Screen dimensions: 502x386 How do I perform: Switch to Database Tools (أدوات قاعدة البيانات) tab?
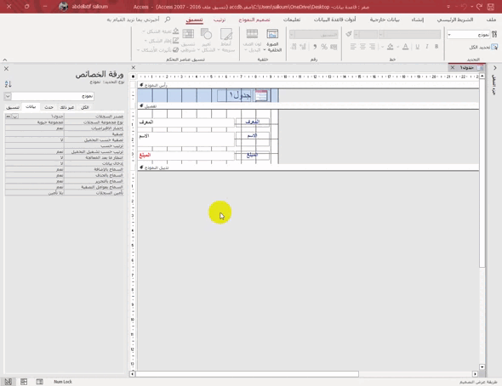pos(334,20)
